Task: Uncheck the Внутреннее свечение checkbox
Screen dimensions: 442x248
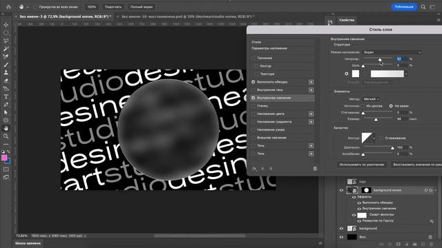Action: [253, 98]
